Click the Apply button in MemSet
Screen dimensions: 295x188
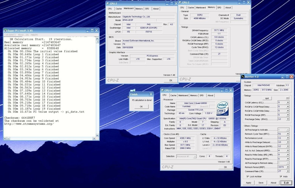[x=249, y=183]
